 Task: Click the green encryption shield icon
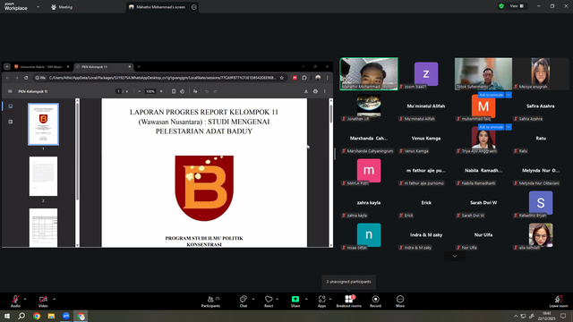[501, 6]
